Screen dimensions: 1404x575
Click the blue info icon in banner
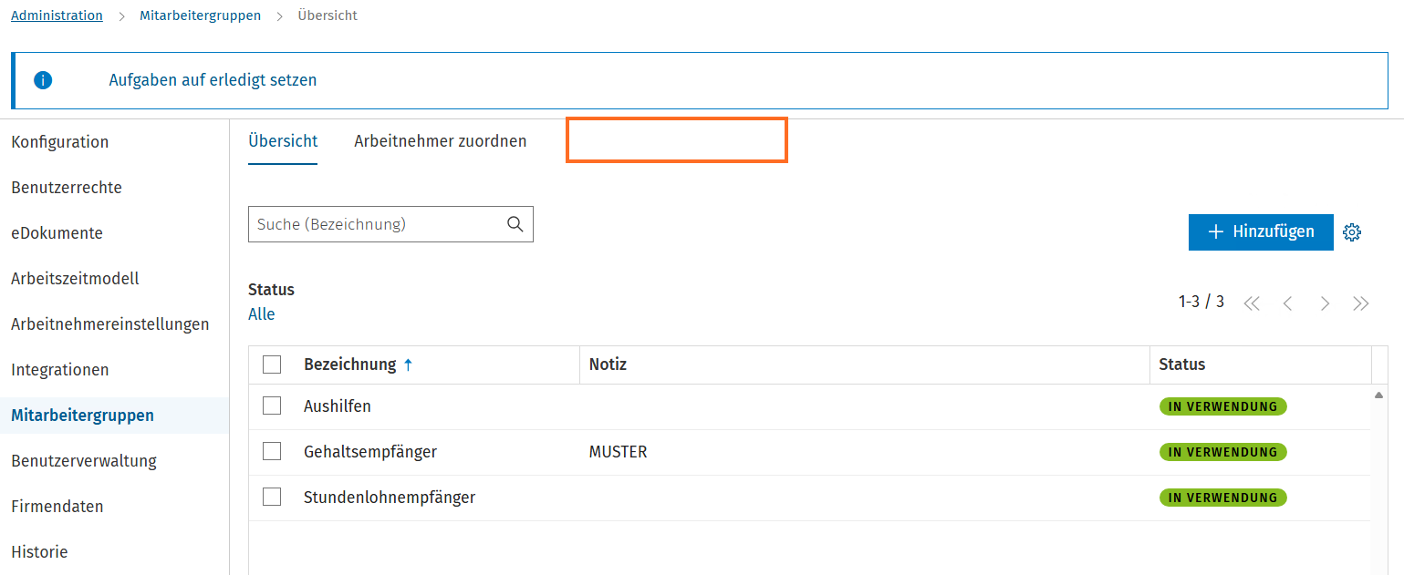click(x=43, y=80)
